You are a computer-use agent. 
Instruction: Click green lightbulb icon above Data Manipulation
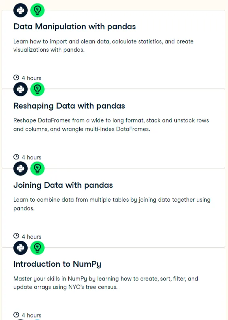pos(37,10)
